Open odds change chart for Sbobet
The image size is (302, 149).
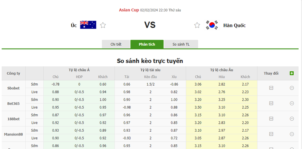pos(271,88)
